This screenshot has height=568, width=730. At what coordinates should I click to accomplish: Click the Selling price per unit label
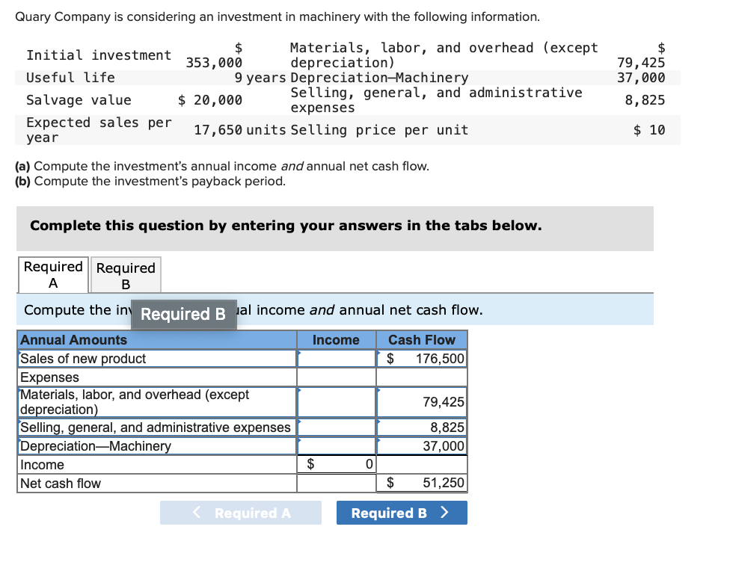click(379, 130)
